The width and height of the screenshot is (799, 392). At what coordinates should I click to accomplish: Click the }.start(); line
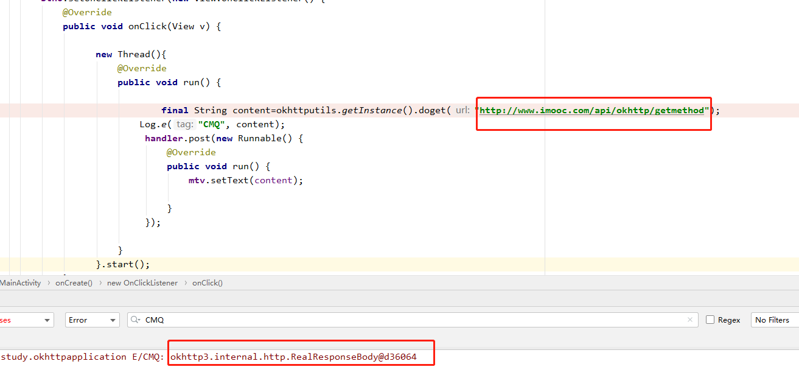[x=123, y=264]
